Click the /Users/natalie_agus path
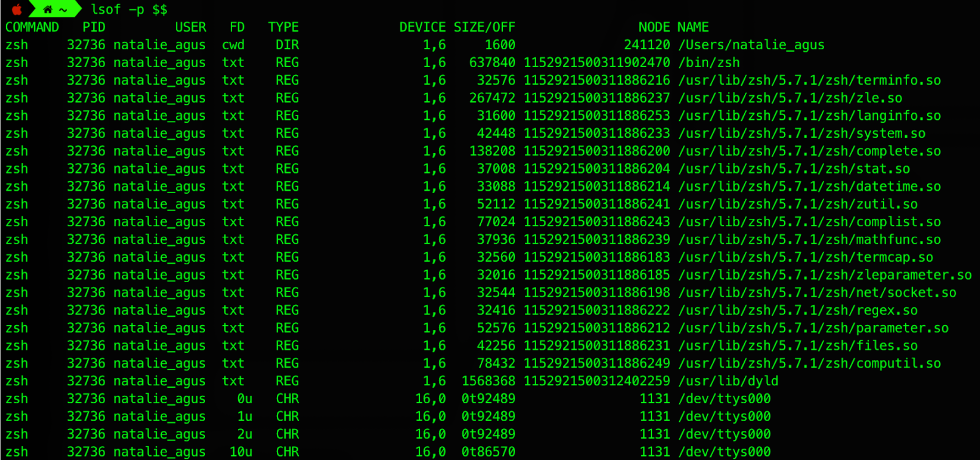Viewport: 980px width, 460px height. (x=751, y=45)
